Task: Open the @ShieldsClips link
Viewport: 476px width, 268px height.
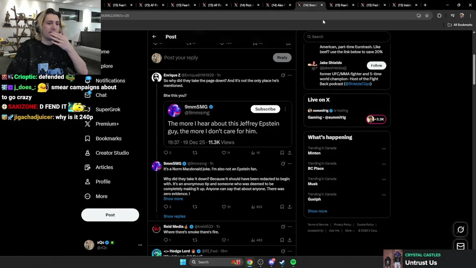Action: [x=358, y=84]
